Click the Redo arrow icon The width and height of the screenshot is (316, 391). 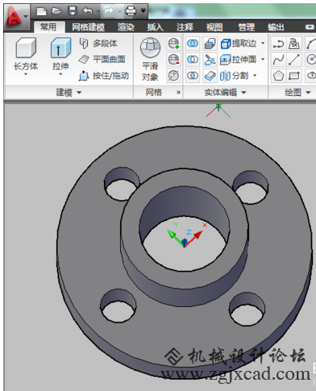(x=109, y=11)
